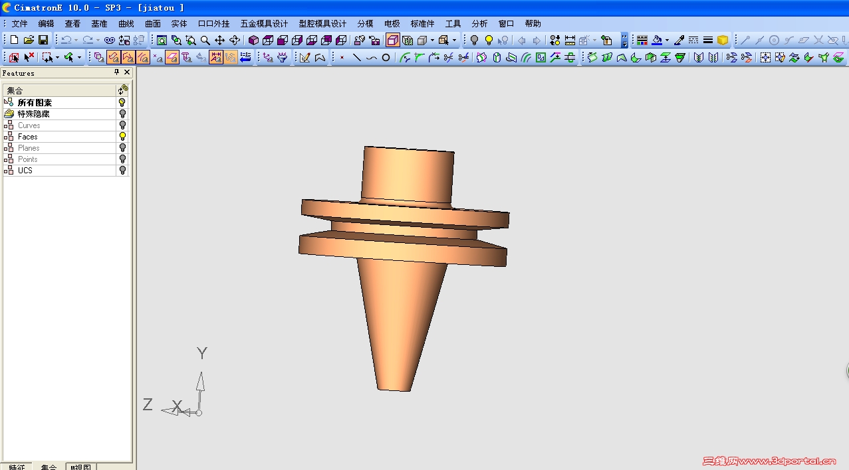Click the unlit gray light bulb toolbar icon

coord(475,40)
